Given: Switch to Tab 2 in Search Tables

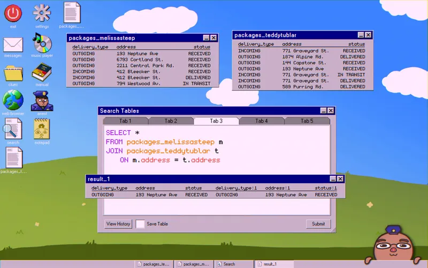Looking at the screenshot, I should [x=171, y=121].
